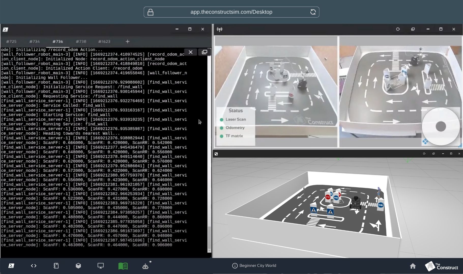The image size is (463, 274).
Task: Click the robot signal antenna icon
Action: point(220,29)
